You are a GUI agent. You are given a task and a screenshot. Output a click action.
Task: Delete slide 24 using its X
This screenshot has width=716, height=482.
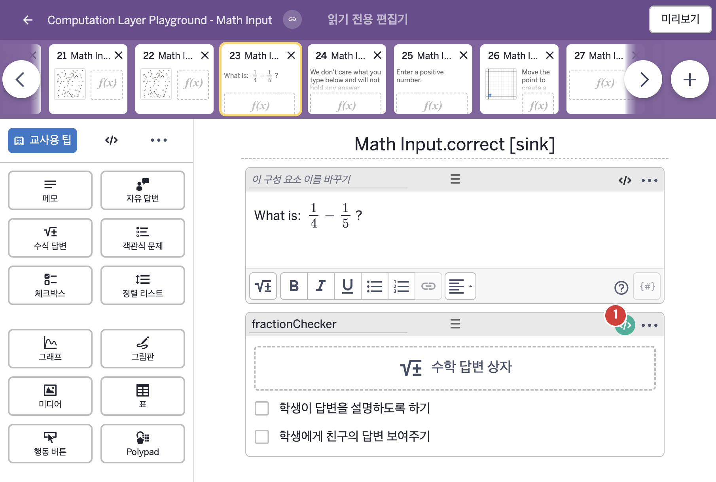(377, 55)
